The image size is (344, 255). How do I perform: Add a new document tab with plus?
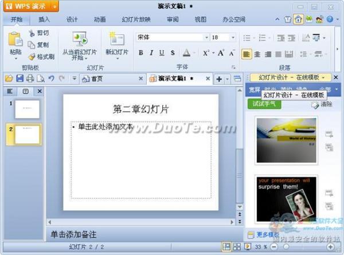tap(219, 79)
